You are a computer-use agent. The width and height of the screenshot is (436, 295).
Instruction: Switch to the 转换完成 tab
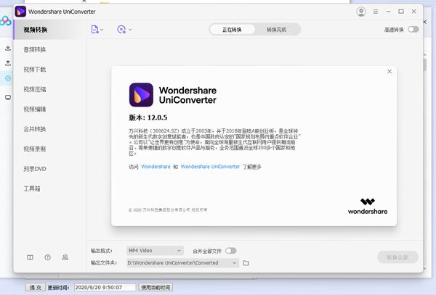(x=276, y=30)
